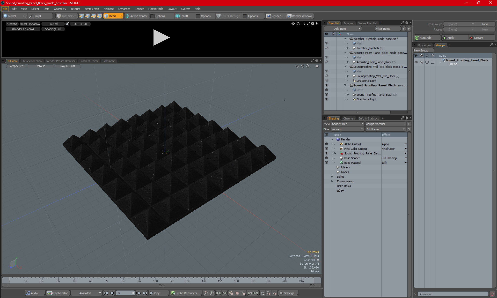The width and height of the screenshot is (497, 298).
Task: Open the 3D viewport gear settings icon
Action: click(x=317, y=66)
